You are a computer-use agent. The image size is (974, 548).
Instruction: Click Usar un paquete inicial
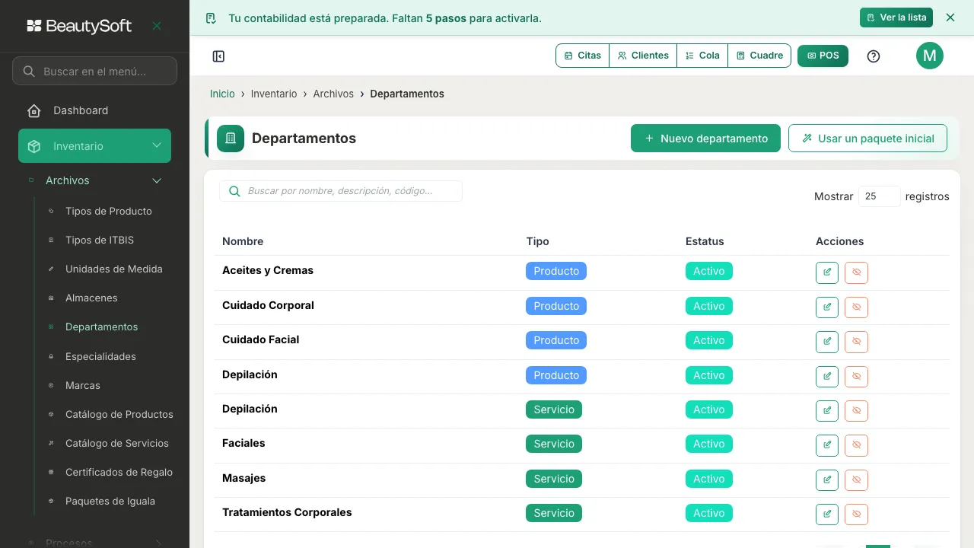[x=867, y=139]
